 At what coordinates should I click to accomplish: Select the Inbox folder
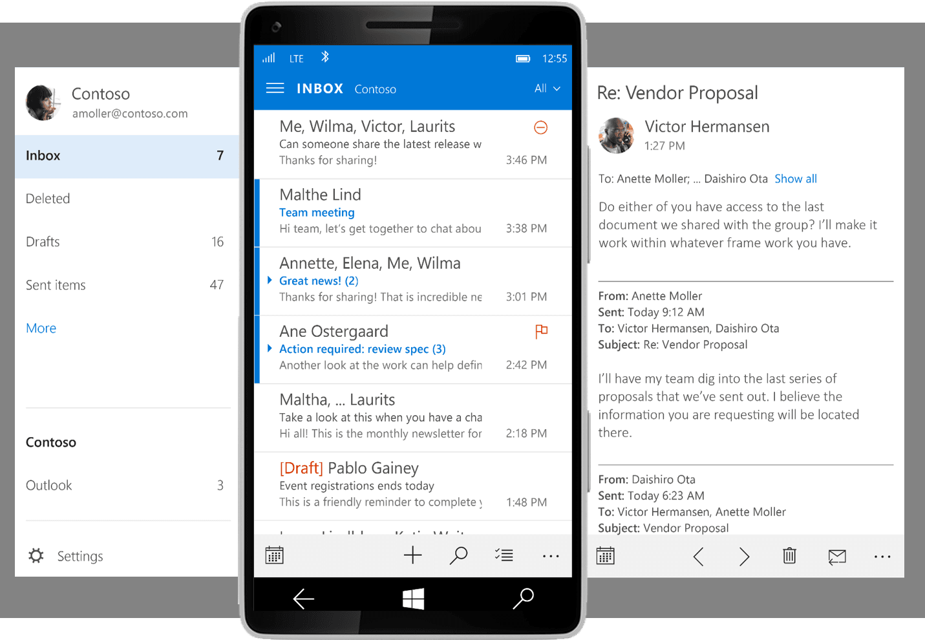coord(127,156)
